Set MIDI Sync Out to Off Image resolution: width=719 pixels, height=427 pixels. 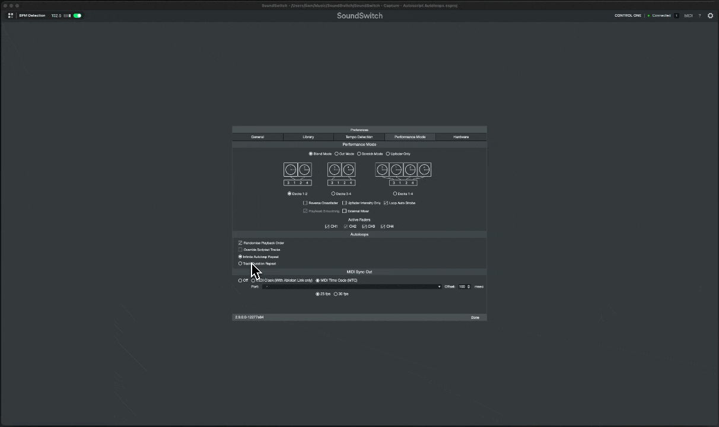[x=240, y=281]
